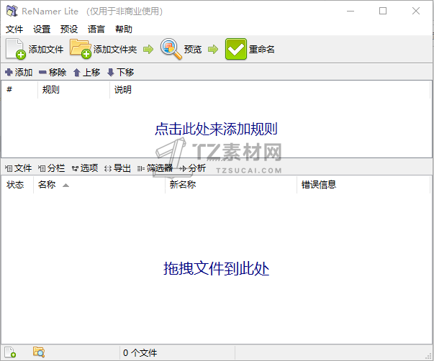This screenshot has height=361, width=434.
Task: Open the 选项 options dropdown
Action: [x=85, y=168]
